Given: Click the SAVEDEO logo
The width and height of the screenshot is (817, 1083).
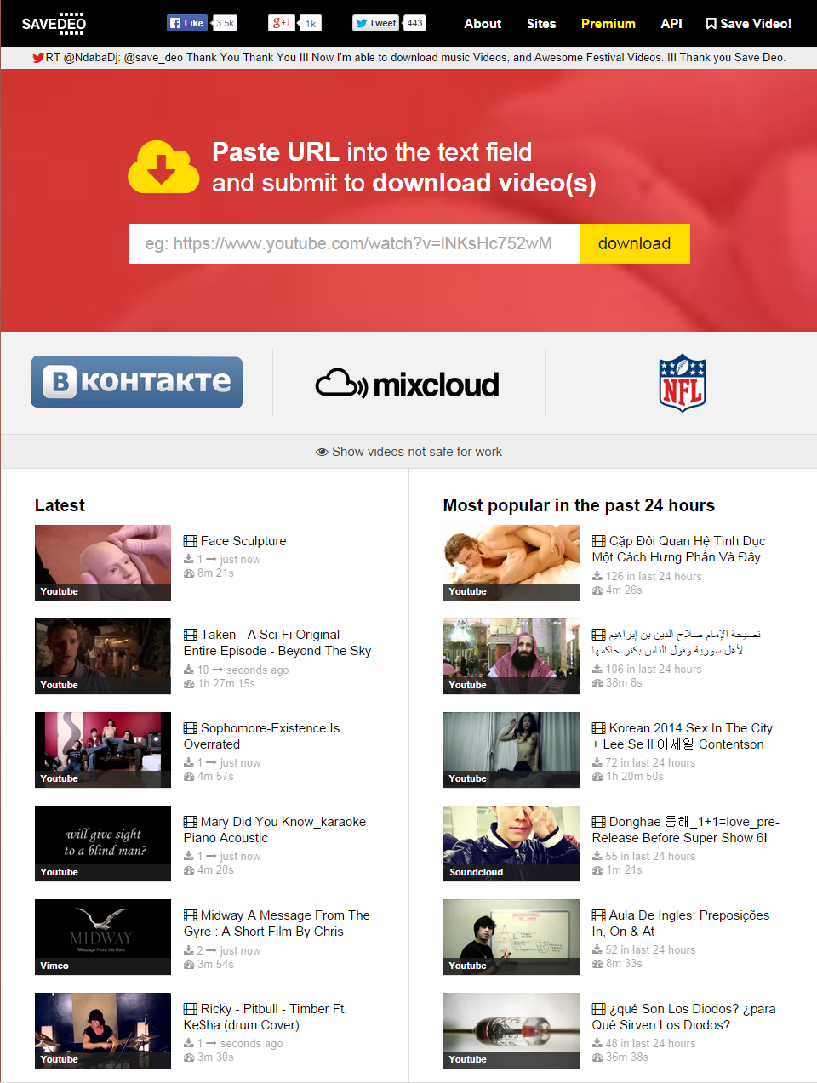Looking at the screenshot, I should coord(54,24).
